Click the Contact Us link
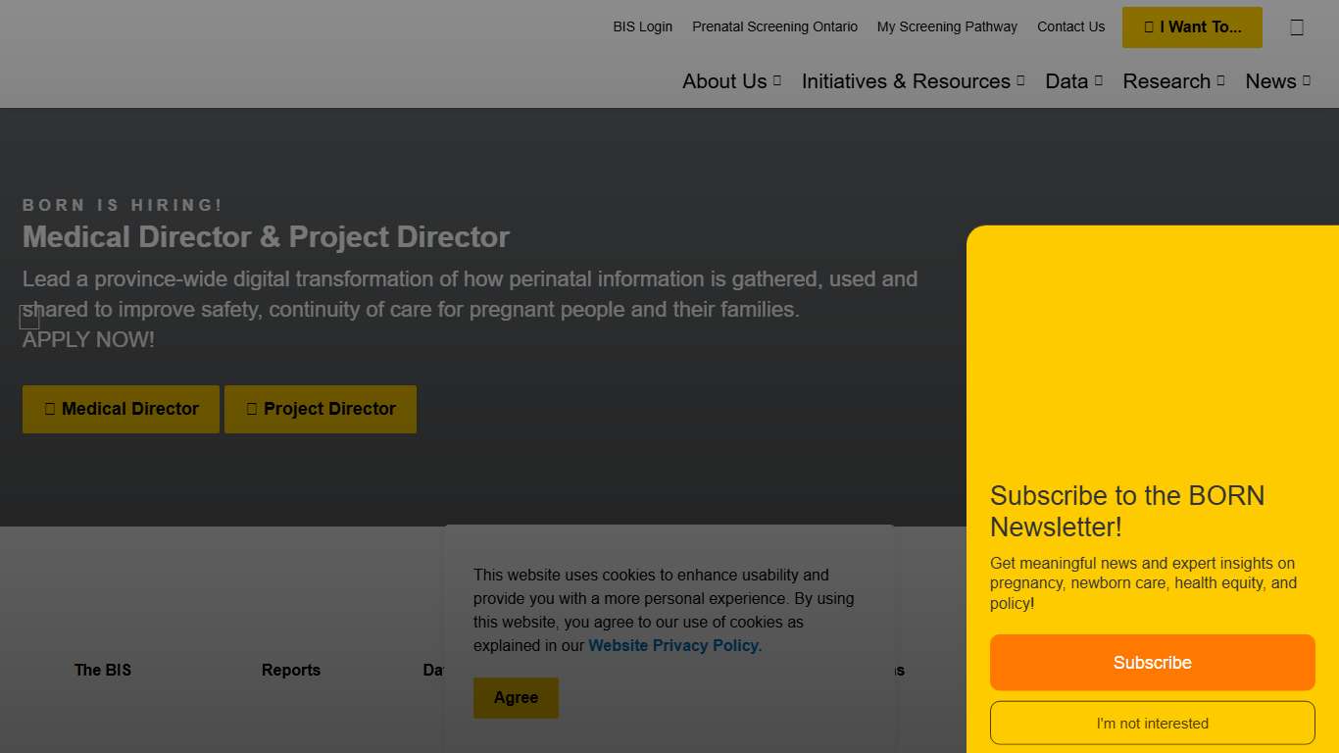This screenshot has height=753, width=1339. pos(1070,27)
